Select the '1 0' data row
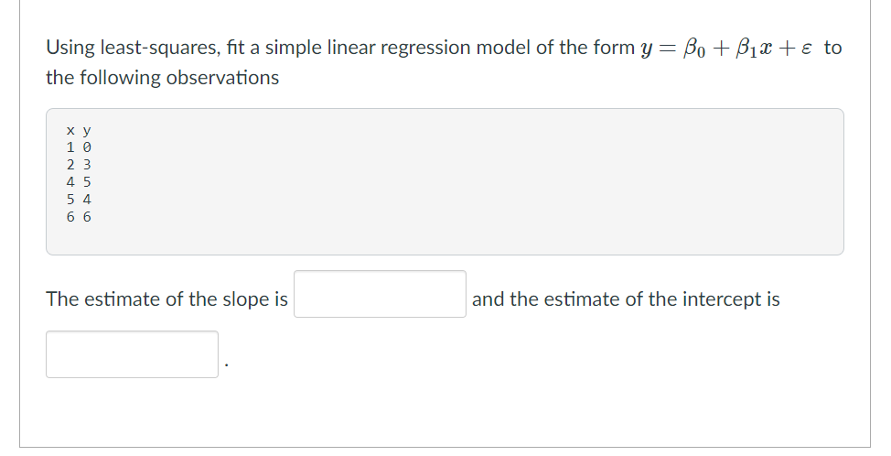 coord(79,147)
